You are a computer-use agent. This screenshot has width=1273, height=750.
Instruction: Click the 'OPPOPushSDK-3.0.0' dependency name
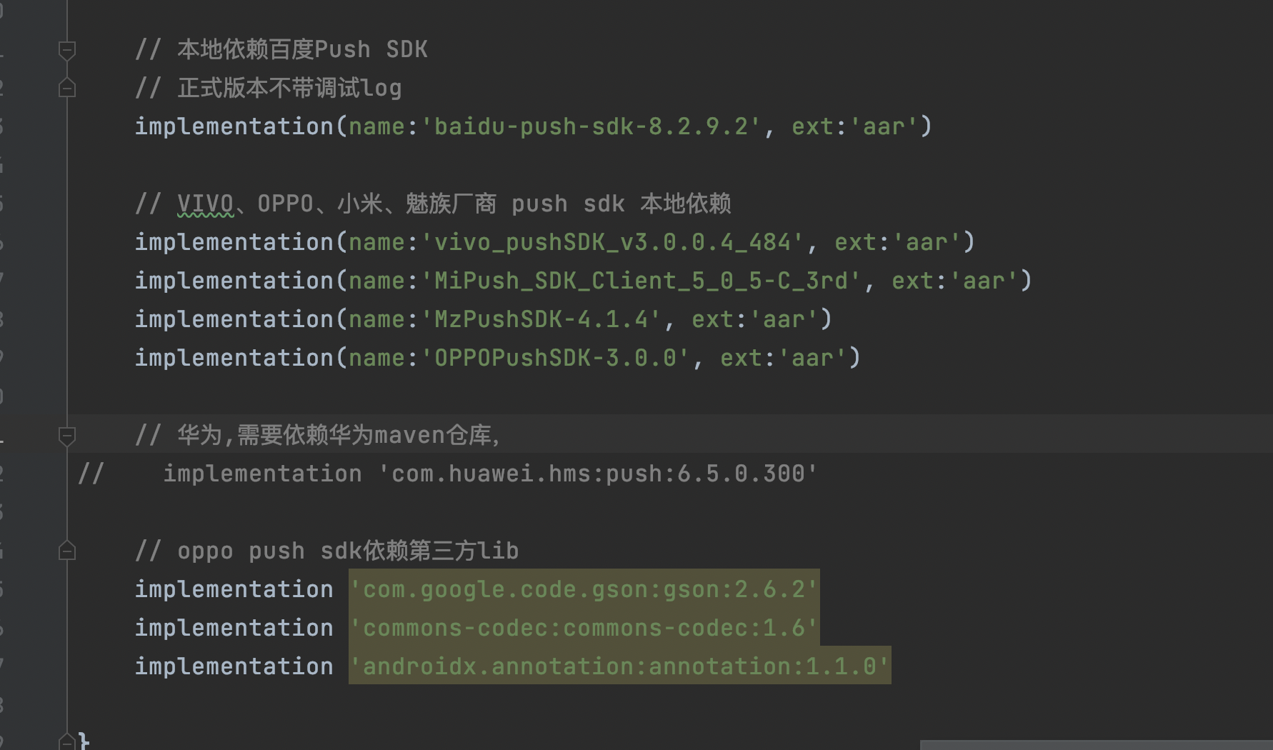(x=555, y=358)
